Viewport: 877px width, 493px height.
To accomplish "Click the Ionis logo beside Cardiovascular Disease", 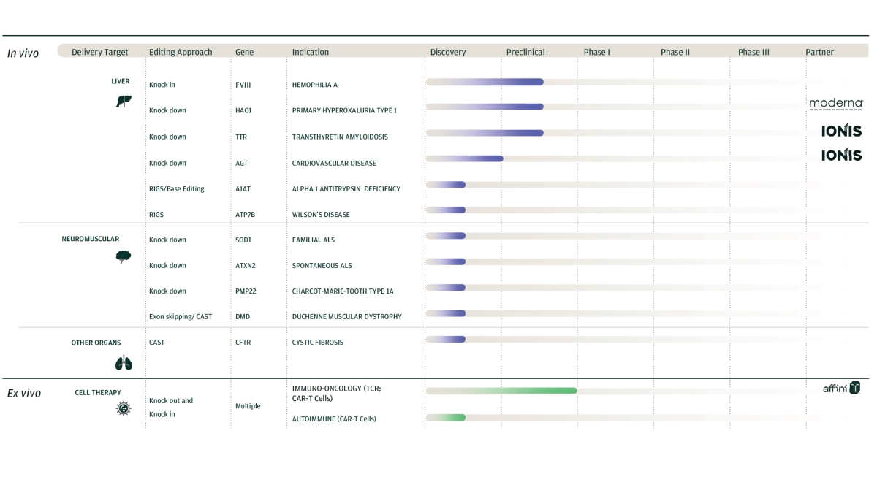I will click(x=841, y=155).
